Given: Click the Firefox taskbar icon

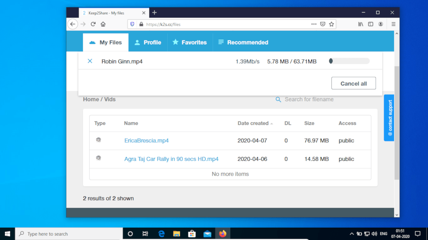Looking at the screenshot, I should (223, 234).
